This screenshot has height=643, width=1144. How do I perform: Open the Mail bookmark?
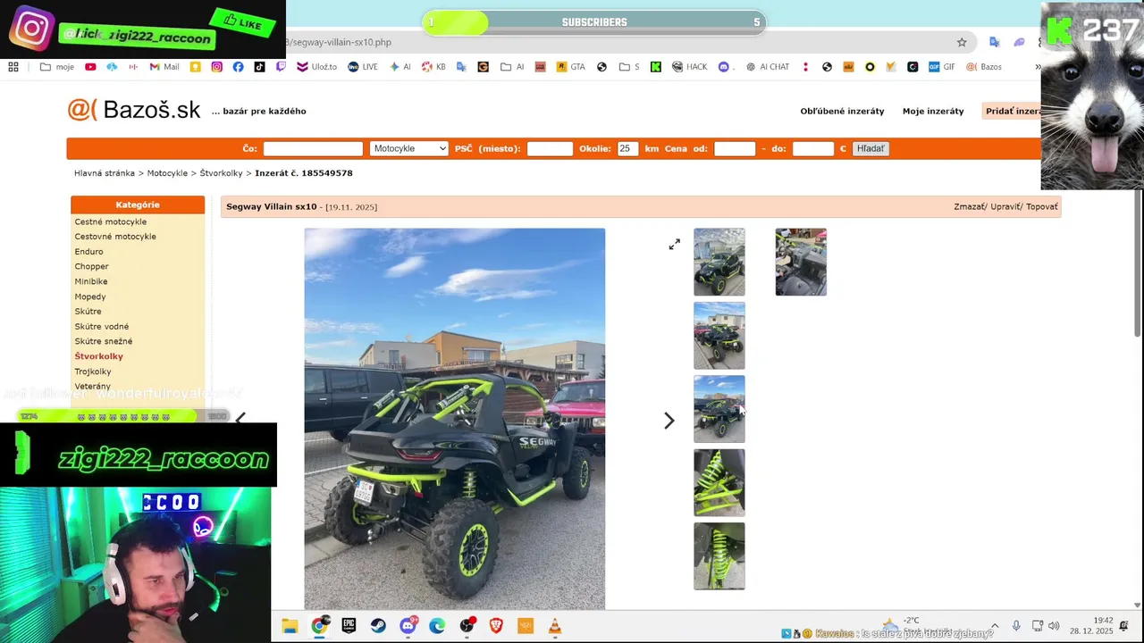pyautogui.click(x=164, y=67)
